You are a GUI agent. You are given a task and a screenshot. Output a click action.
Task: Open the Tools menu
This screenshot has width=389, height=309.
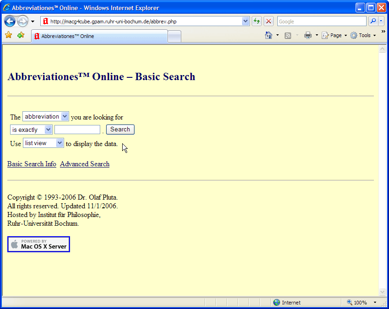(363, 36)
